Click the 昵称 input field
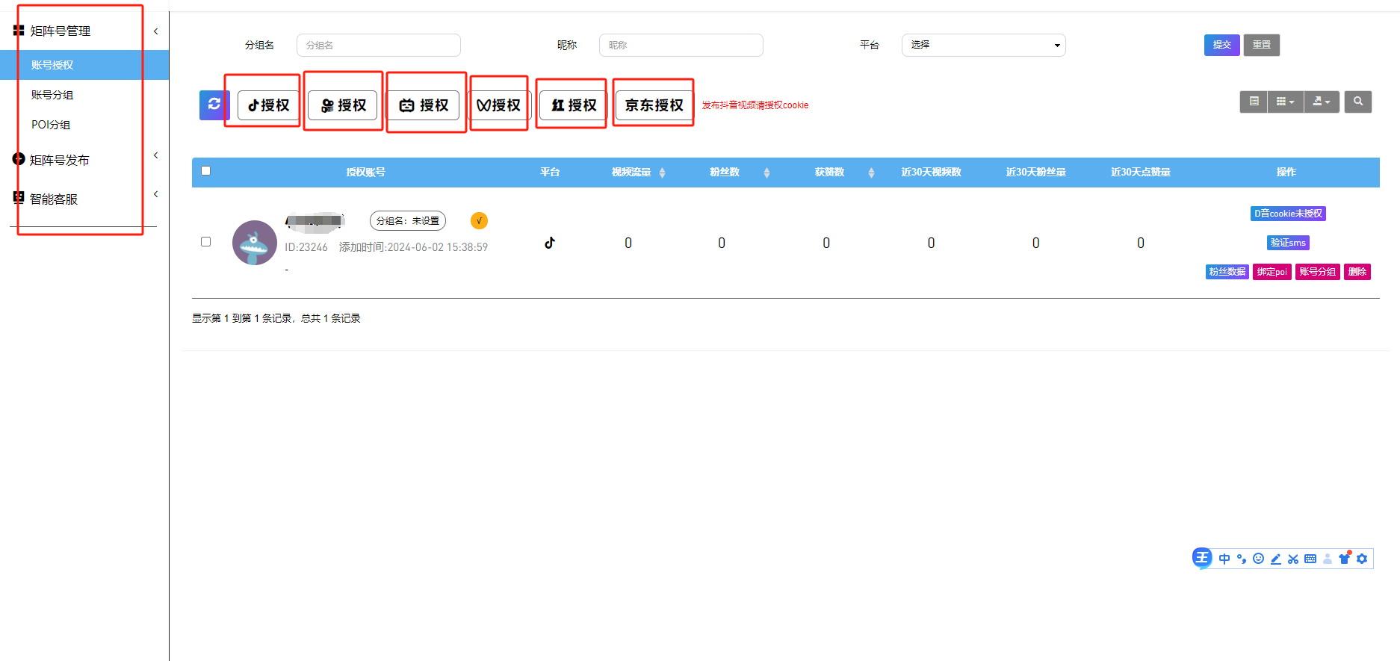 tap(681, 45)
